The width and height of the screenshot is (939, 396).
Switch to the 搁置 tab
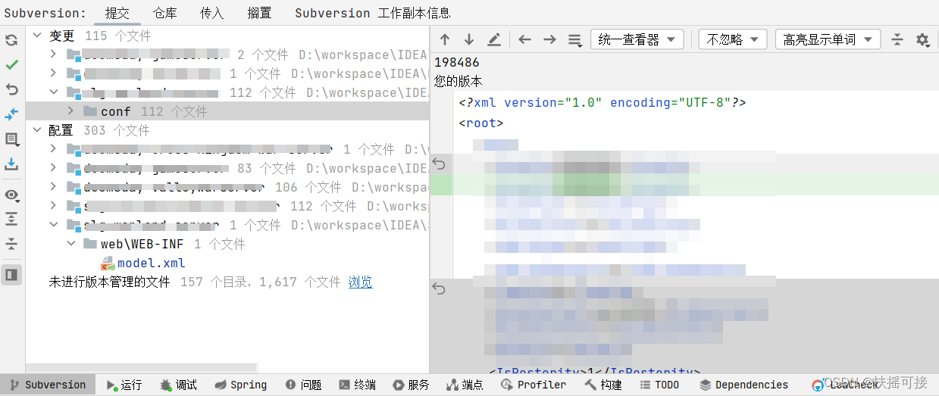[259, 13]
